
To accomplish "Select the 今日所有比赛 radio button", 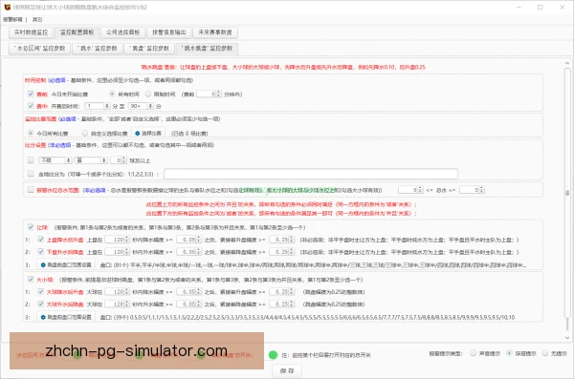I will click(x=31, y=133).
